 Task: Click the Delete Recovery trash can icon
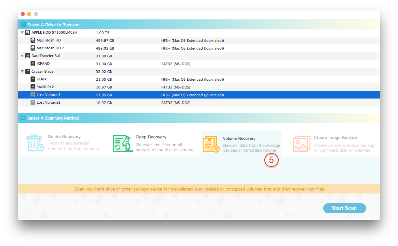coord(35,143)
